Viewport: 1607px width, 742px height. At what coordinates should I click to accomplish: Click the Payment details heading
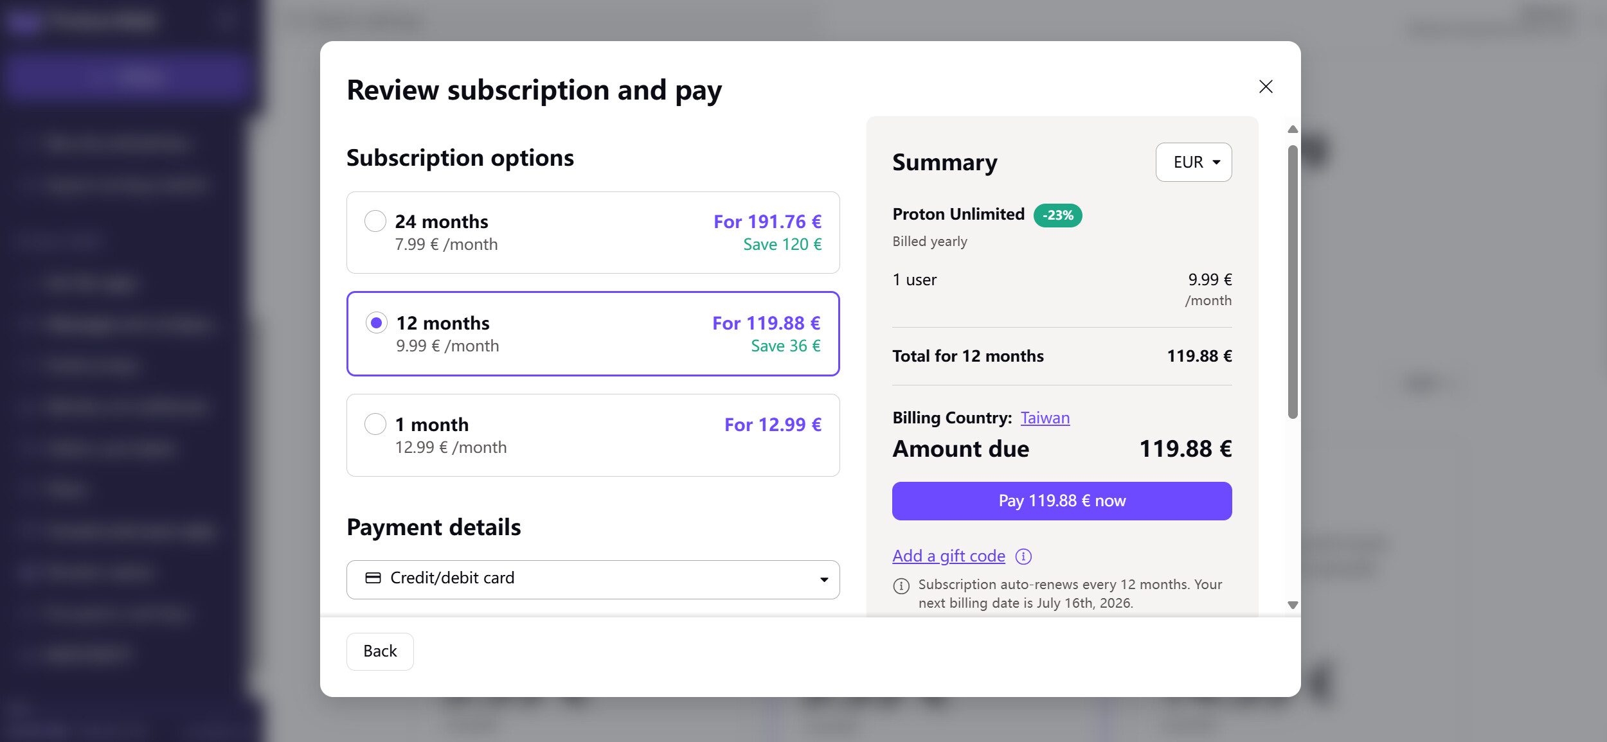pos(434,527)
